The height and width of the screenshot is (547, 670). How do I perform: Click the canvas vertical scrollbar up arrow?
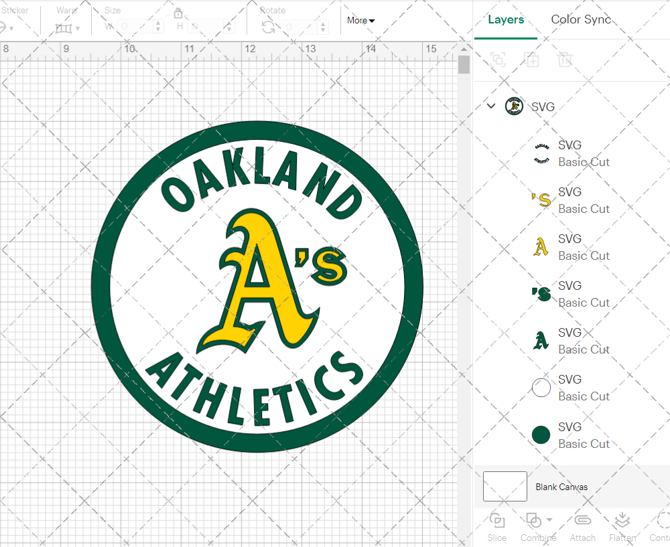(x=464, y=50)
